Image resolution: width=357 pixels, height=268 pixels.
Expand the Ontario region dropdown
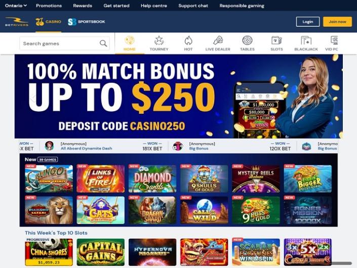(x=16, y=6)
